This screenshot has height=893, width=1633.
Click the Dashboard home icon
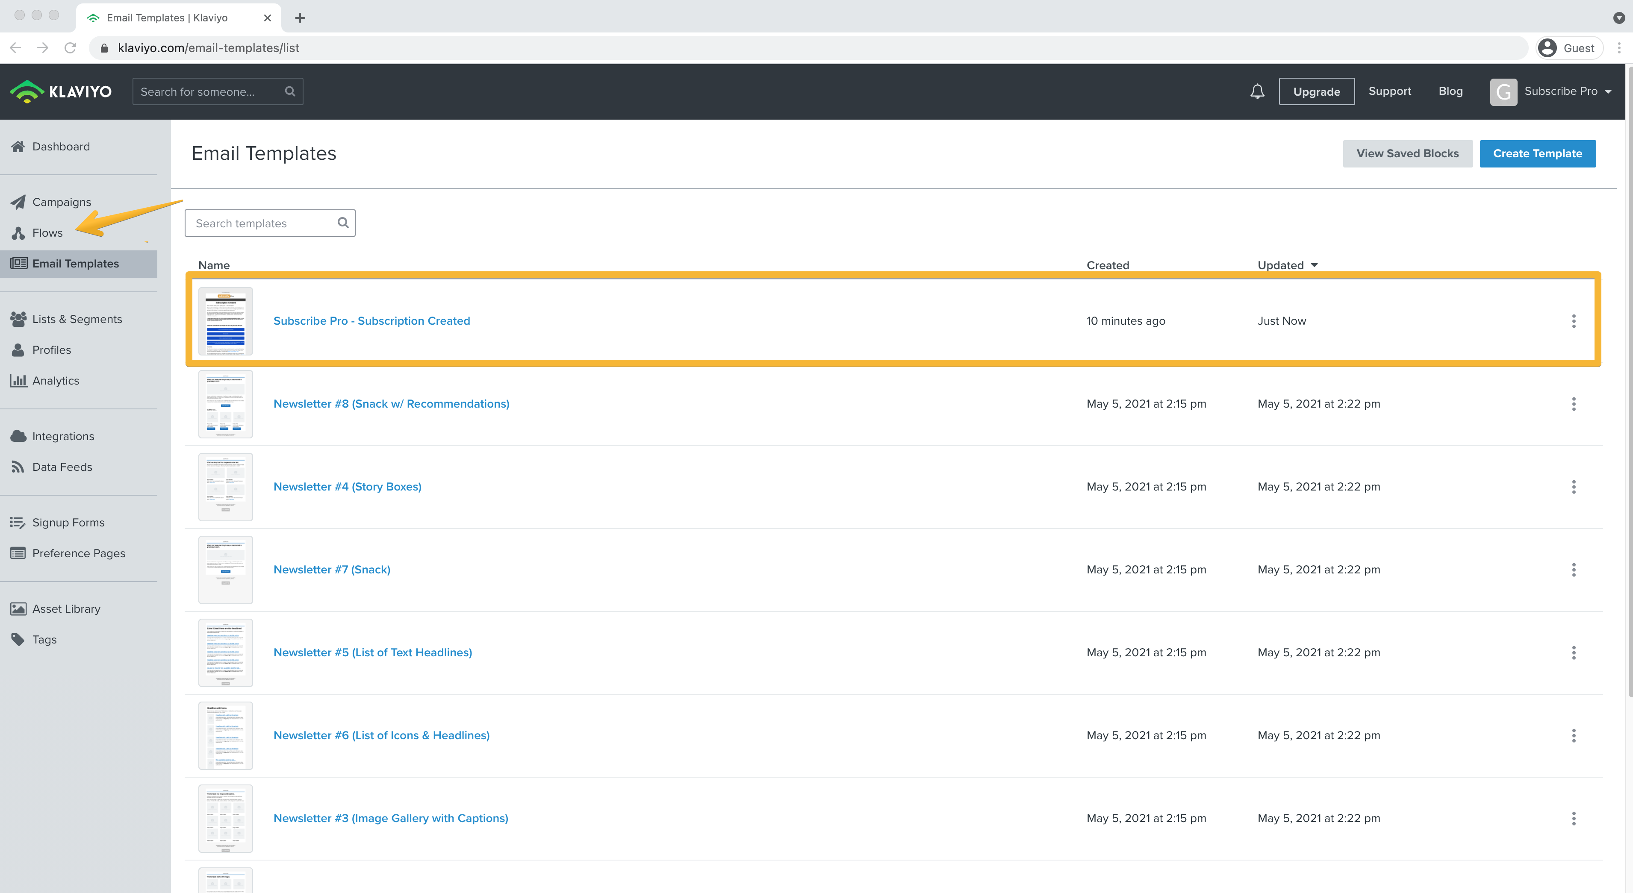pos(18,147)
